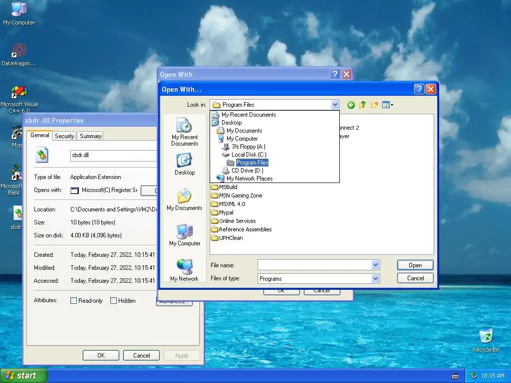This screenshot has height=383, width=511.
Task: Click OK in sbdr.dll Properties
Action: 101,355
